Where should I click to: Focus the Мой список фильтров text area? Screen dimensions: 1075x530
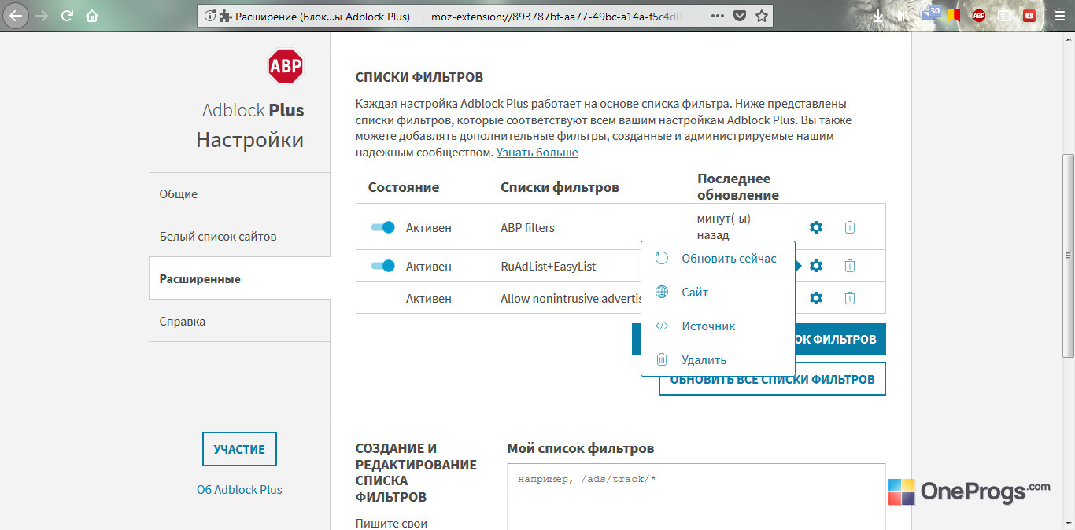tap(696, 496)
